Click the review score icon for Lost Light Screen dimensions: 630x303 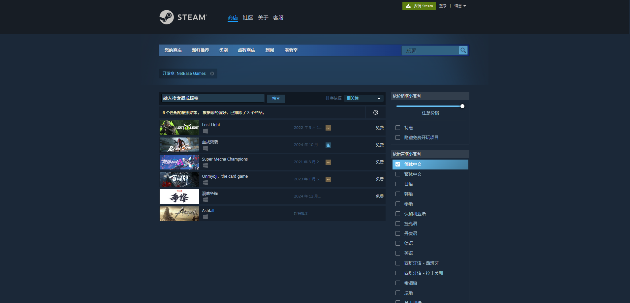tap(328, 128)
